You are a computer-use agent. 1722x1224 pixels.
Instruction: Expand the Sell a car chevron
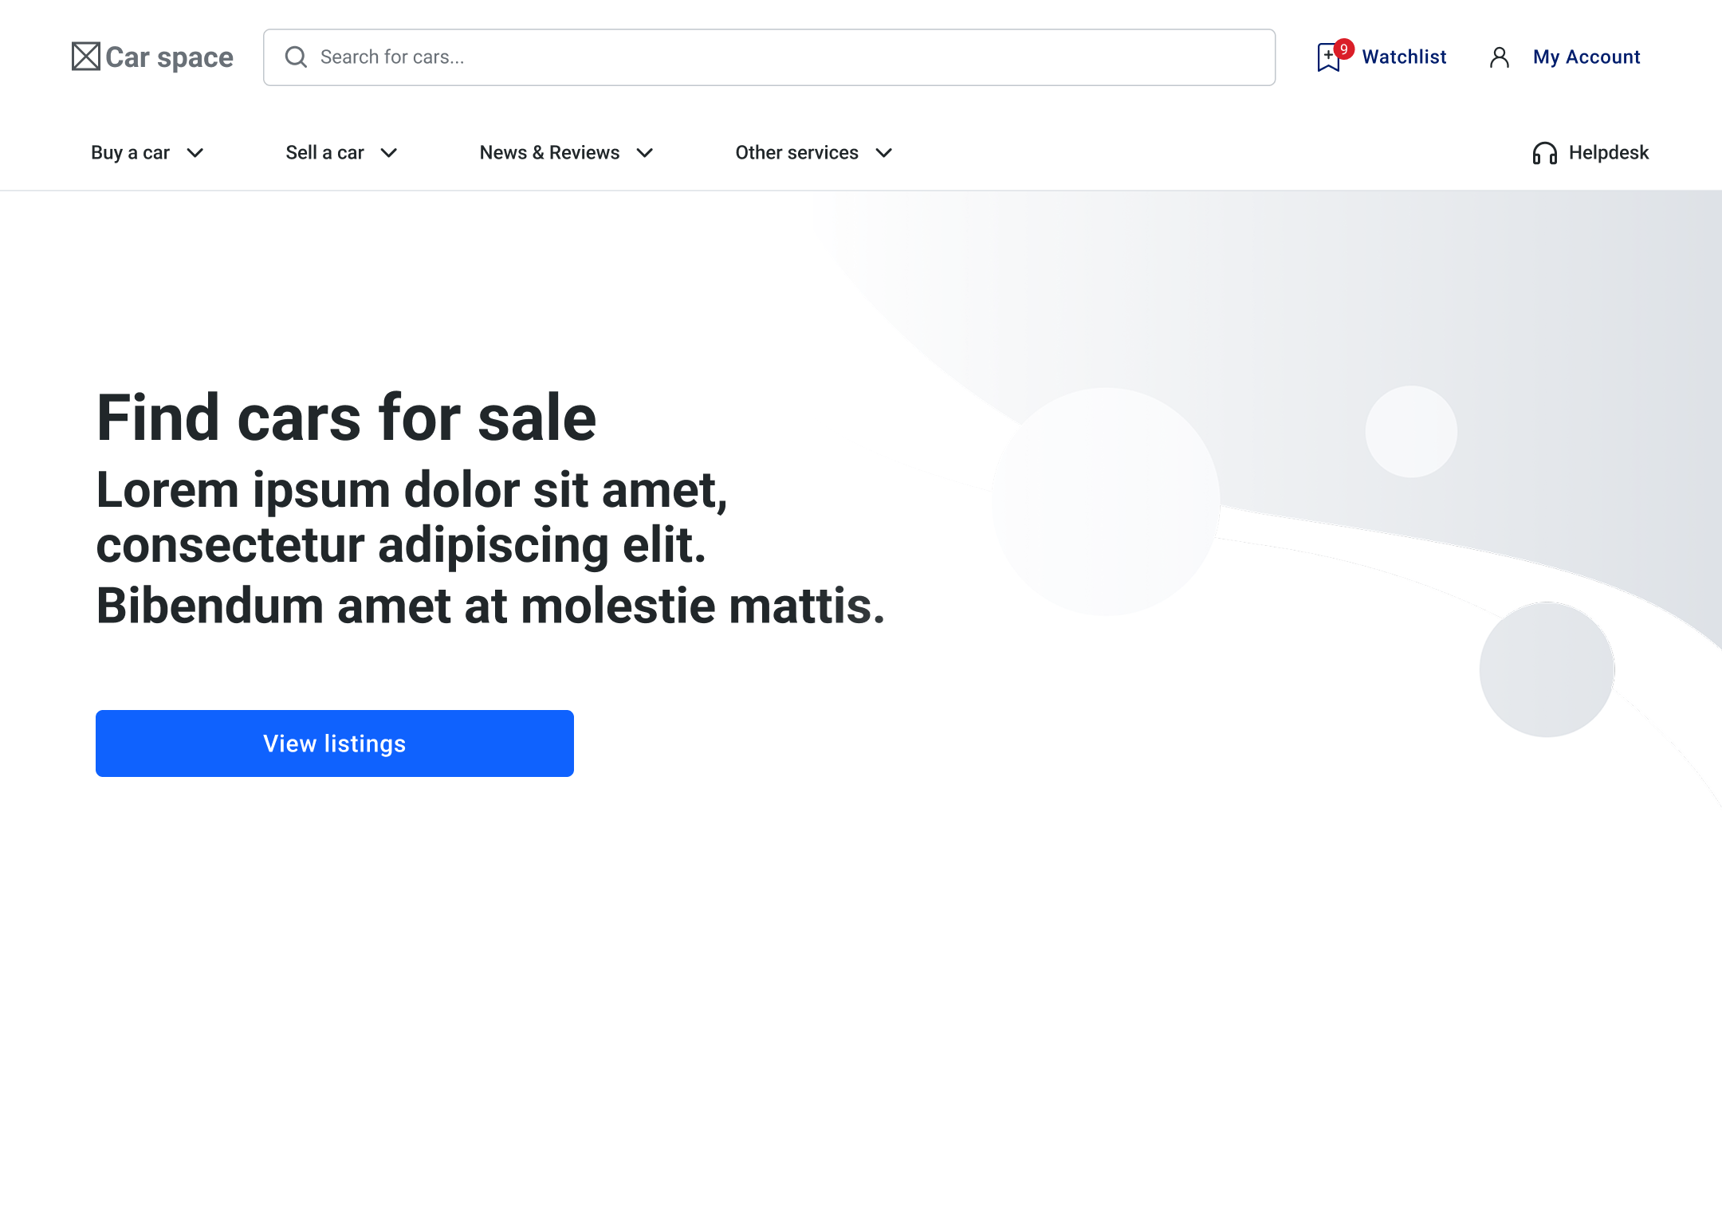click(389, 153)
